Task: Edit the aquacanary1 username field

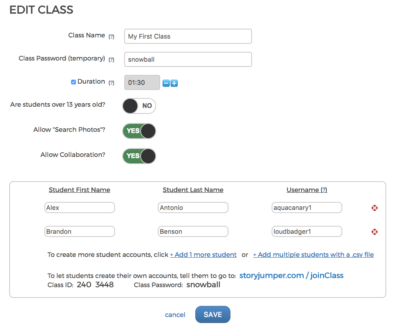Action: click(306, 208)
